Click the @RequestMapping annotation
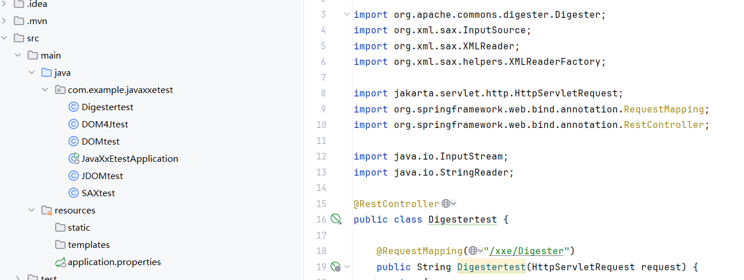 click(420, 251)
